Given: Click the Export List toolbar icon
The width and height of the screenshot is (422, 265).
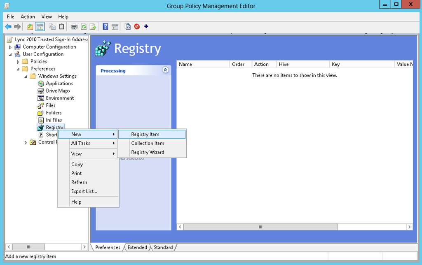Looking at the screenshot, I should click(x=93, y=27).
